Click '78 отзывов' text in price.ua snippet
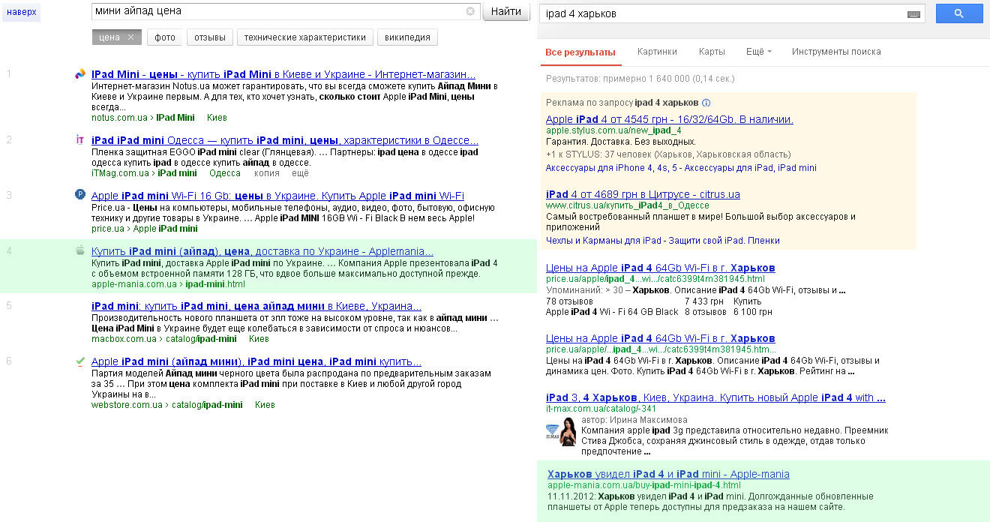990x522 pixels. click(x=569, y=301)
